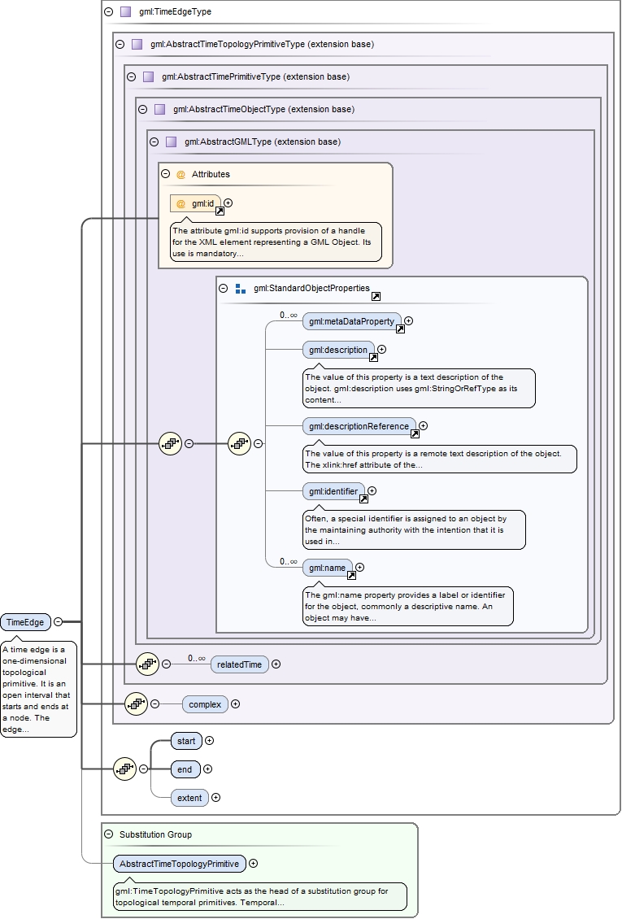This screenshot has width=622, height=919.
Task: Collapse the inner StandardObjectProperties sequence
Action: pyautogui.click(x=259, y=444)
